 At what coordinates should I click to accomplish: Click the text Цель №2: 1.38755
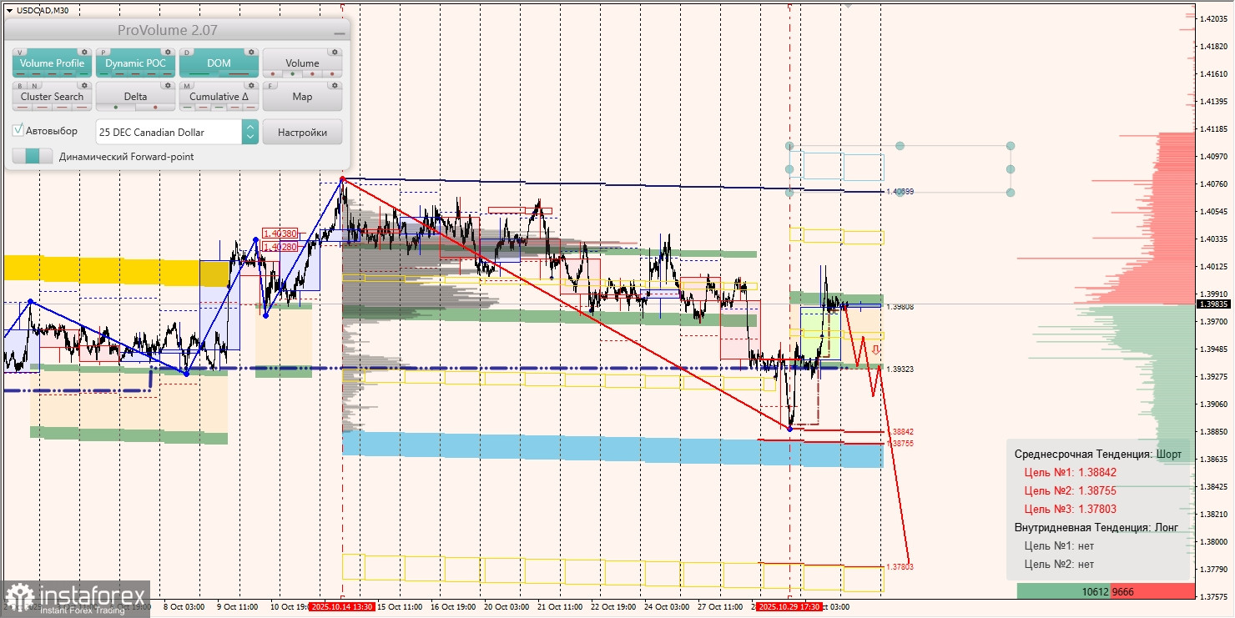[x=1071, y=490]
